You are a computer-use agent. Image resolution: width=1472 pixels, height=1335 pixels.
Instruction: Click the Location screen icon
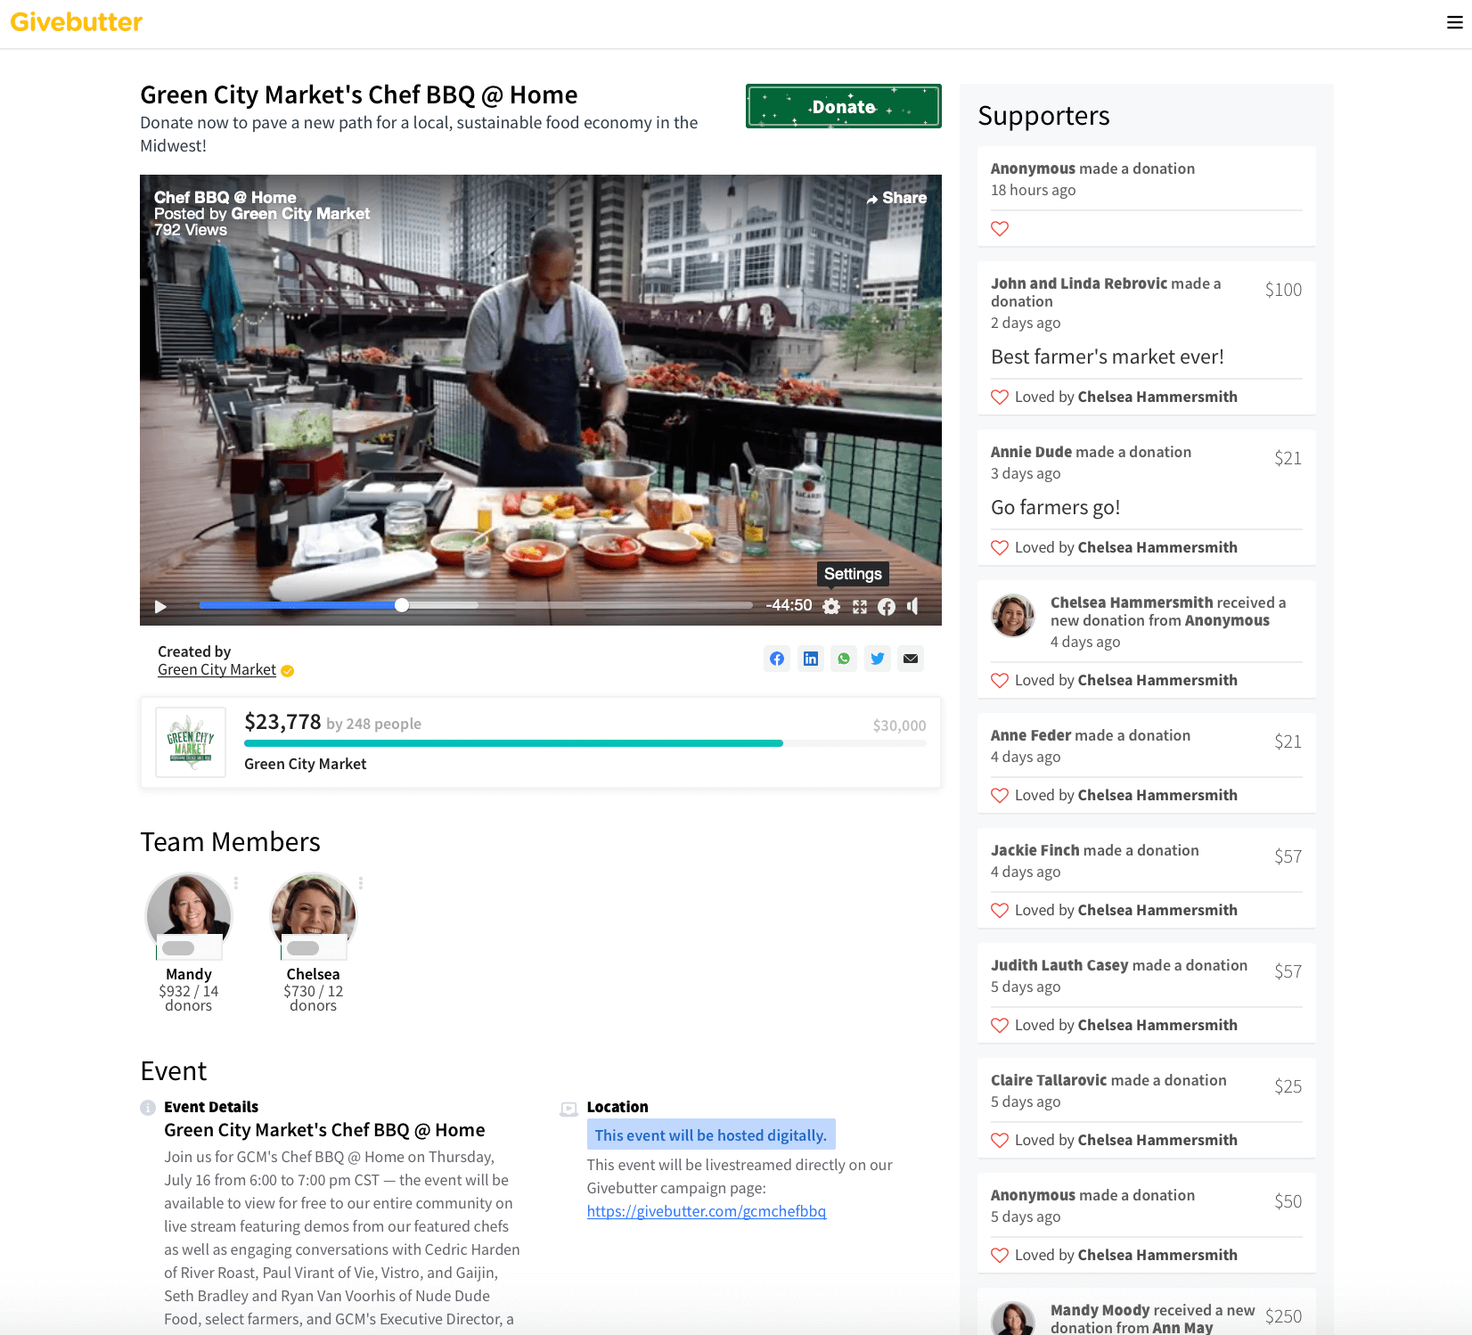click(568, 1109)
